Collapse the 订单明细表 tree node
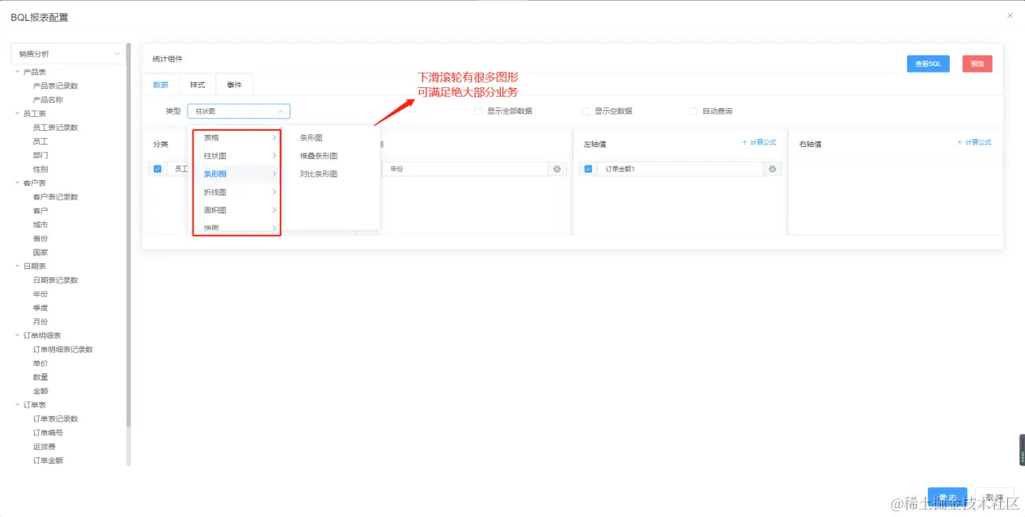Image resolution: width=1025 pixels, height=517 pixels. (17, 335)
